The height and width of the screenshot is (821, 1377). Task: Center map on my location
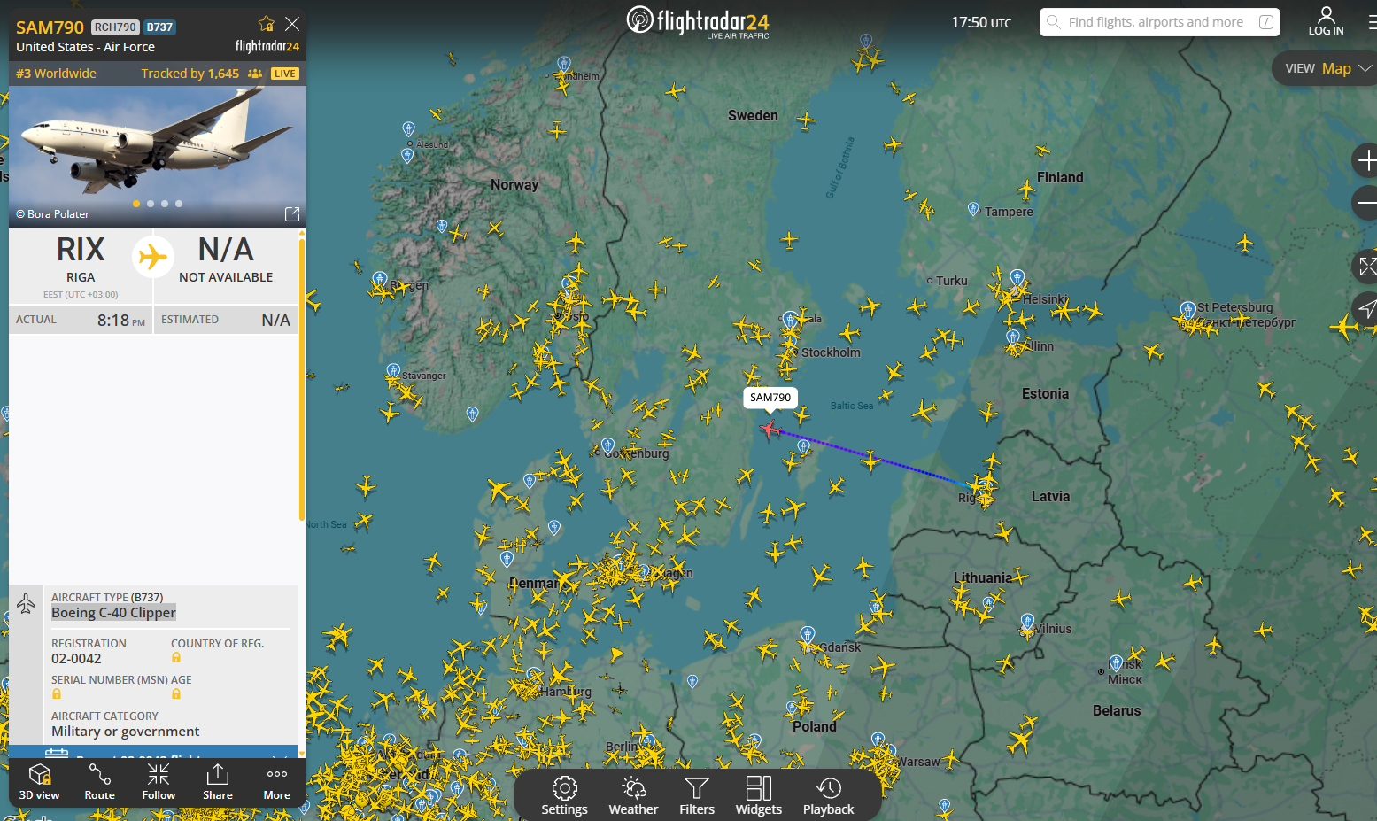point(1366,308)
